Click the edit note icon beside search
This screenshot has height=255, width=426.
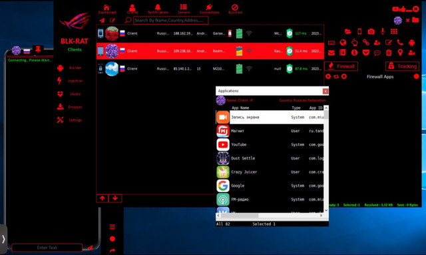tap(112, 21)
